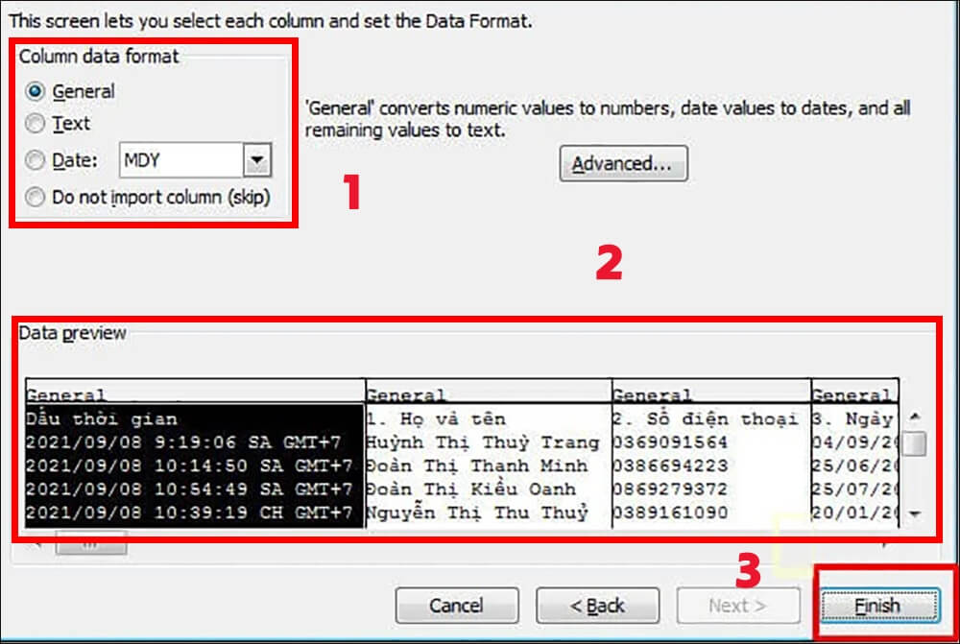Viewport: 960px width, 644px height.
Task: Click the preview vertical scrollbar down arrow
Action: (x=915, y=514)
